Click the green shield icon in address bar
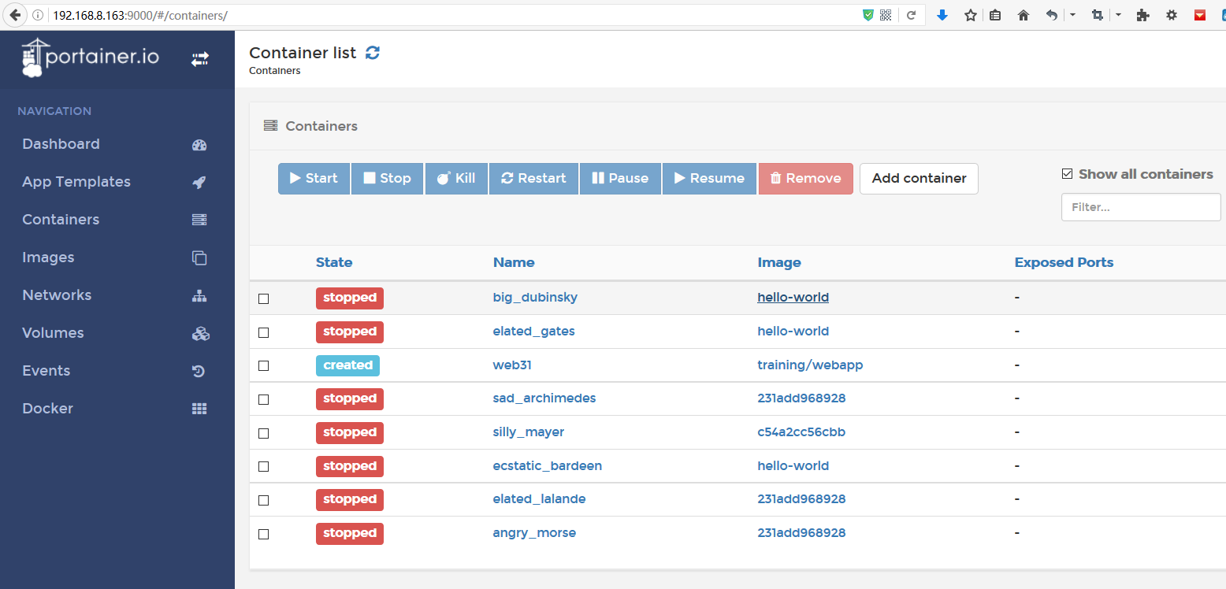Screen dimensions: 1226x589 (868, 15)
